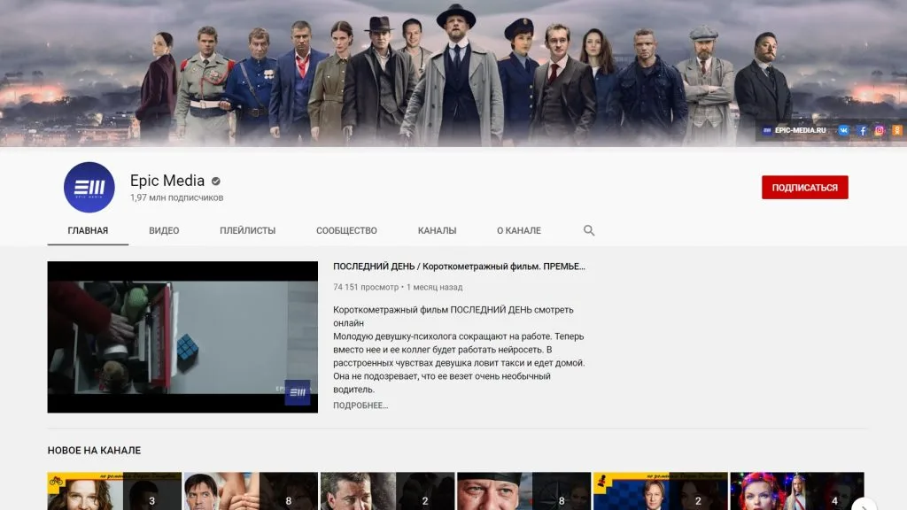Open the СООБЩЕСТВО tab

point(345,230)
